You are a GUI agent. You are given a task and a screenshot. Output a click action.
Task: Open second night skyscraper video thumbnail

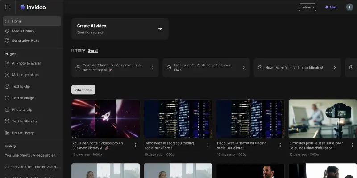pos(250,118)
